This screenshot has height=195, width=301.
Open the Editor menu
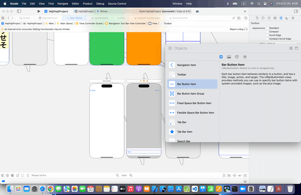pyautogui.click(x=76, y=4)
